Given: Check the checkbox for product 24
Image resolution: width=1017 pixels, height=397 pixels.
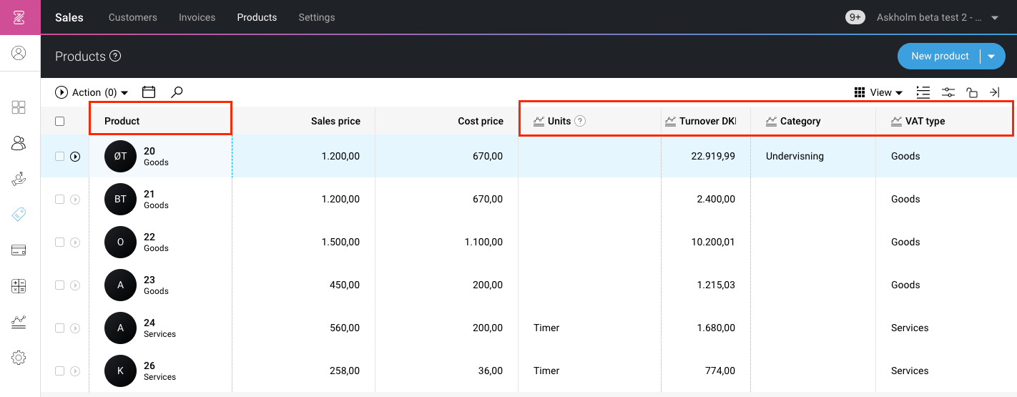Looking at the screenshot, I should pyautogui.click(x=60, y=328).
